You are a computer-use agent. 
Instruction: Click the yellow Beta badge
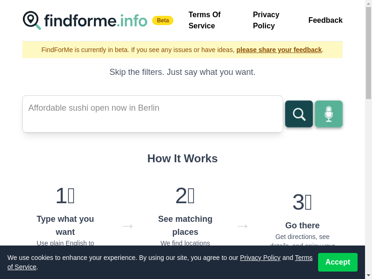click(163, 20)
